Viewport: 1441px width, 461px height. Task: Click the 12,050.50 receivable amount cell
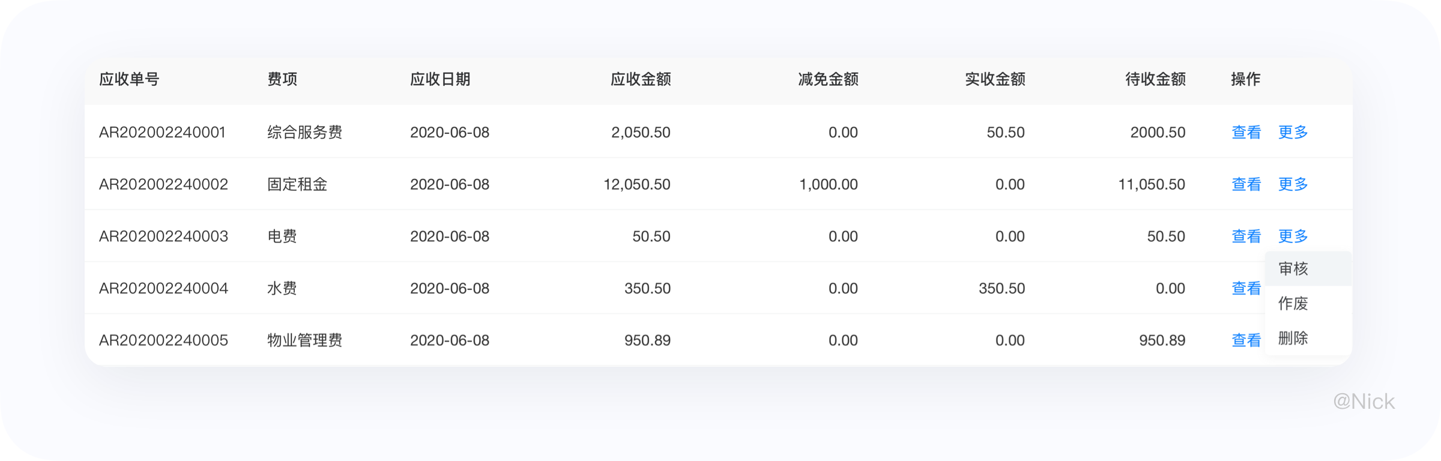(x=636, y=184)
